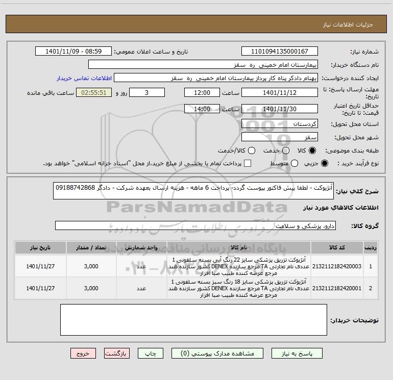
Task: Click item code 2132112182420003
Action: click(x=337, y=266)
